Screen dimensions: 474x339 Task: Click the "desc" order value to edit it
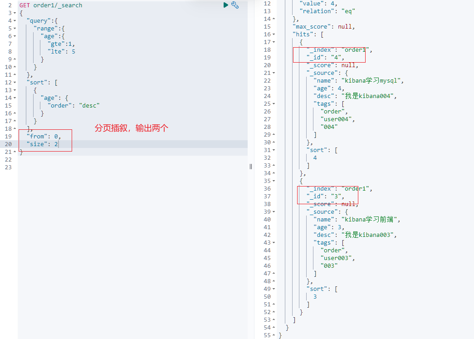pyautogui.click(x=89, y=105)
